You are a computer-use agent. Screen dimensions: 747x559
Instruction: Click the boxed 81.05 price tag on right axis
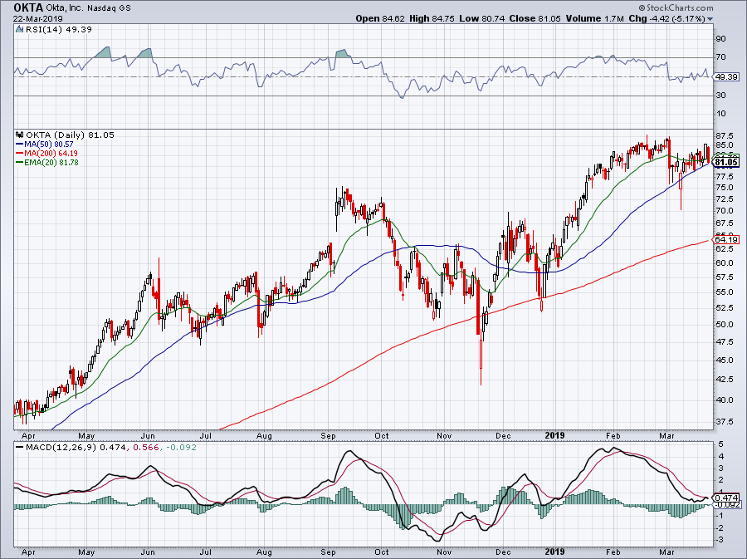pos(726,163)
